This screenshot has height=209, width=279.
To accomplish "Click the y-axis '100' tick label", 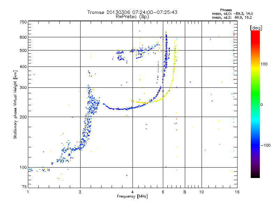I will pos(23,167).
